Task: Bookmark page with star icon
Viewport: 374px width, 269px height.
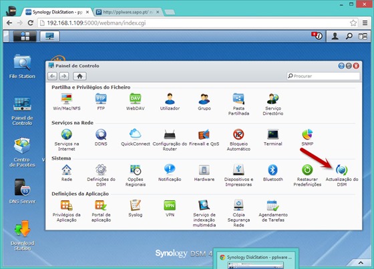Action: [x=353, y=23]
